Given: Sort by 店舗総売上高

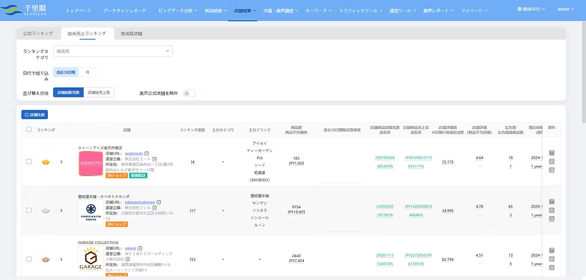Looking at the screenshot, I should click(99, 93).
